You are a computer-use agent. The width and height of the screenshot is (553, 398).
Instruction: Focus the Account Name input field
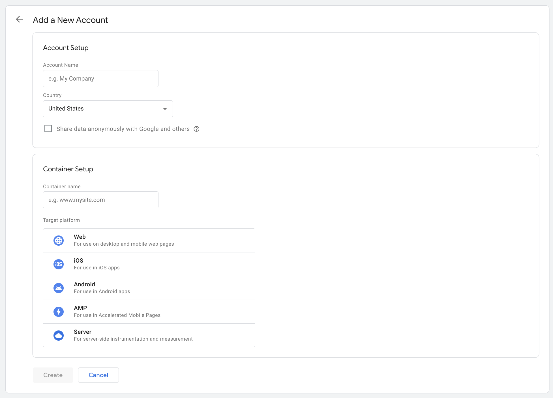click(101, 79)
